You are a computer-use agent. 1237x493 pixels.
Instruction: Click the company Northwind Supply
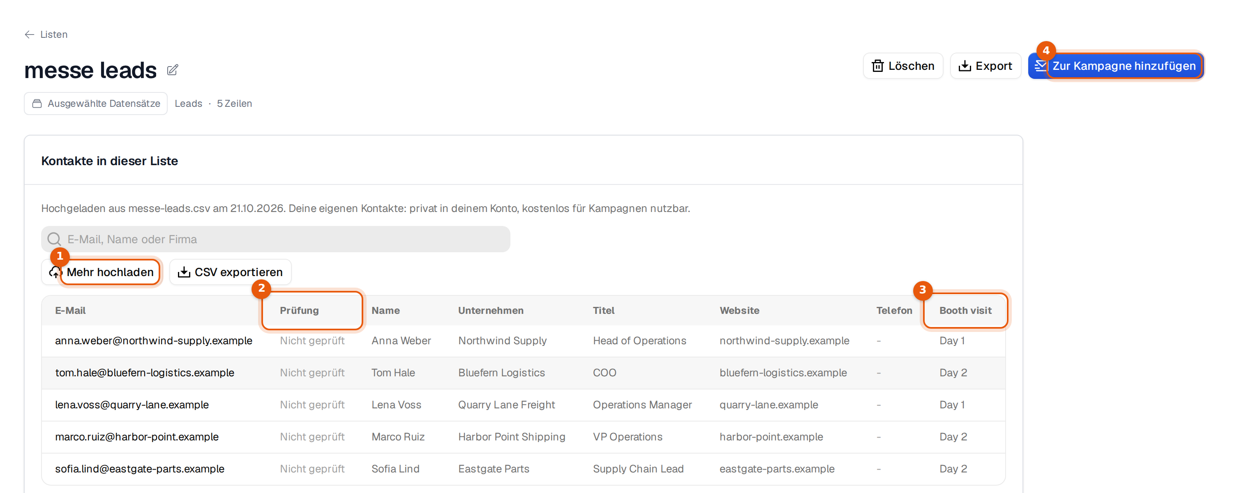(502, 341)
